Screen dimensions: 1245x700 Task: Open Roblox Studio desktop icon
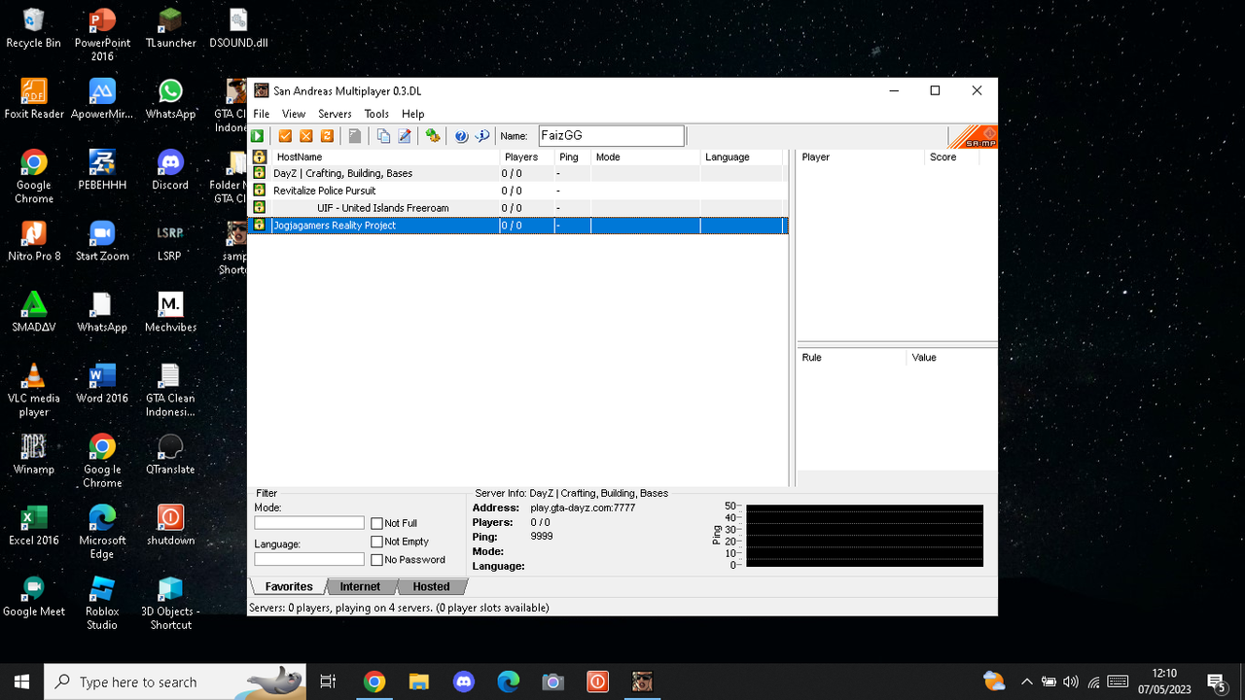coord(102,602)
